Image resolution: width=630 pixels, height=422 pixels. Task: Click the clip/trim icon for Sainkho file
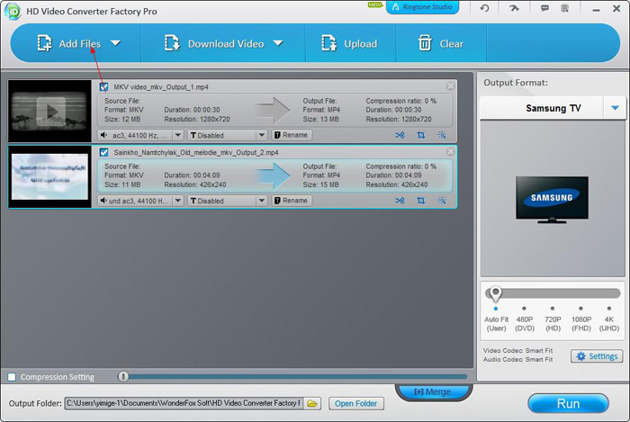click(400, 201)
